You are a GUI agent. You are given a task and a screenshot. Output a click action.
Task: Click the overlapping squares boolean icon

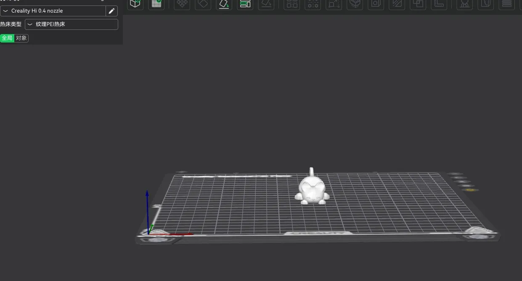coord(418,4)
